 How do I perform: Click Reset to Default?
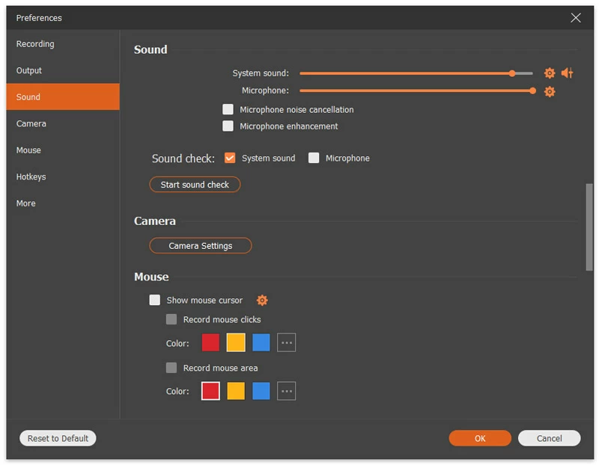coord(57,438)
